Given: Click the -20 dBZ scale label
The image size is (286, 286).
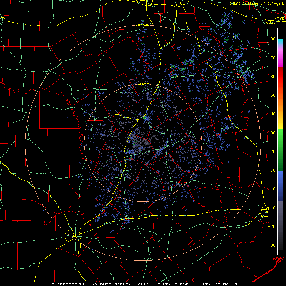Looking at the screenshot, I should tap(272, 226).
